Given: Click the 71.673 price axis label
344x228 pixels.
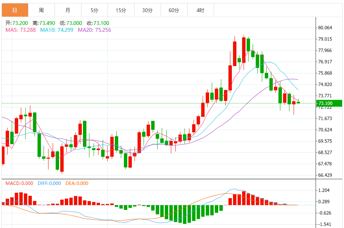Looking at the screenshot, I should [x=325, y=118].
